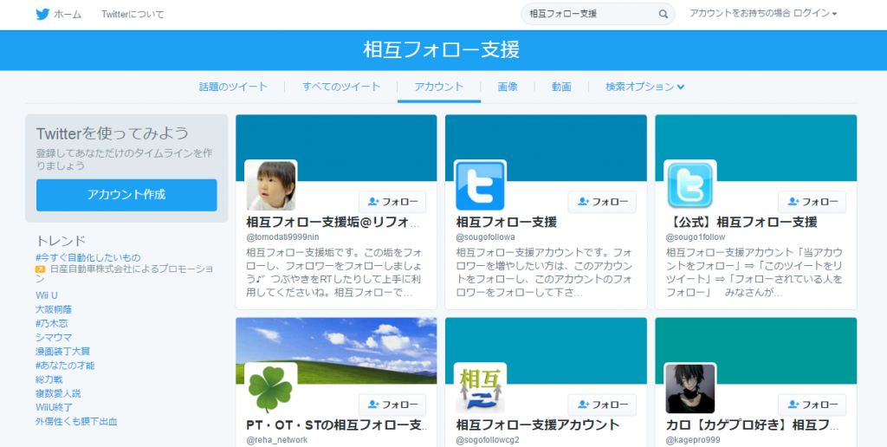Viewport: 887px width, 447px height.
Task: Open the ログイン dropdown
Action: coord(815,13)
